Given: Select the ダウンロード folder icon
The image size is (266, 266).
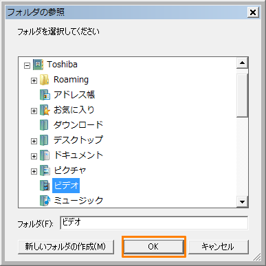Looking at the screenshot, I should coord(44,125).
